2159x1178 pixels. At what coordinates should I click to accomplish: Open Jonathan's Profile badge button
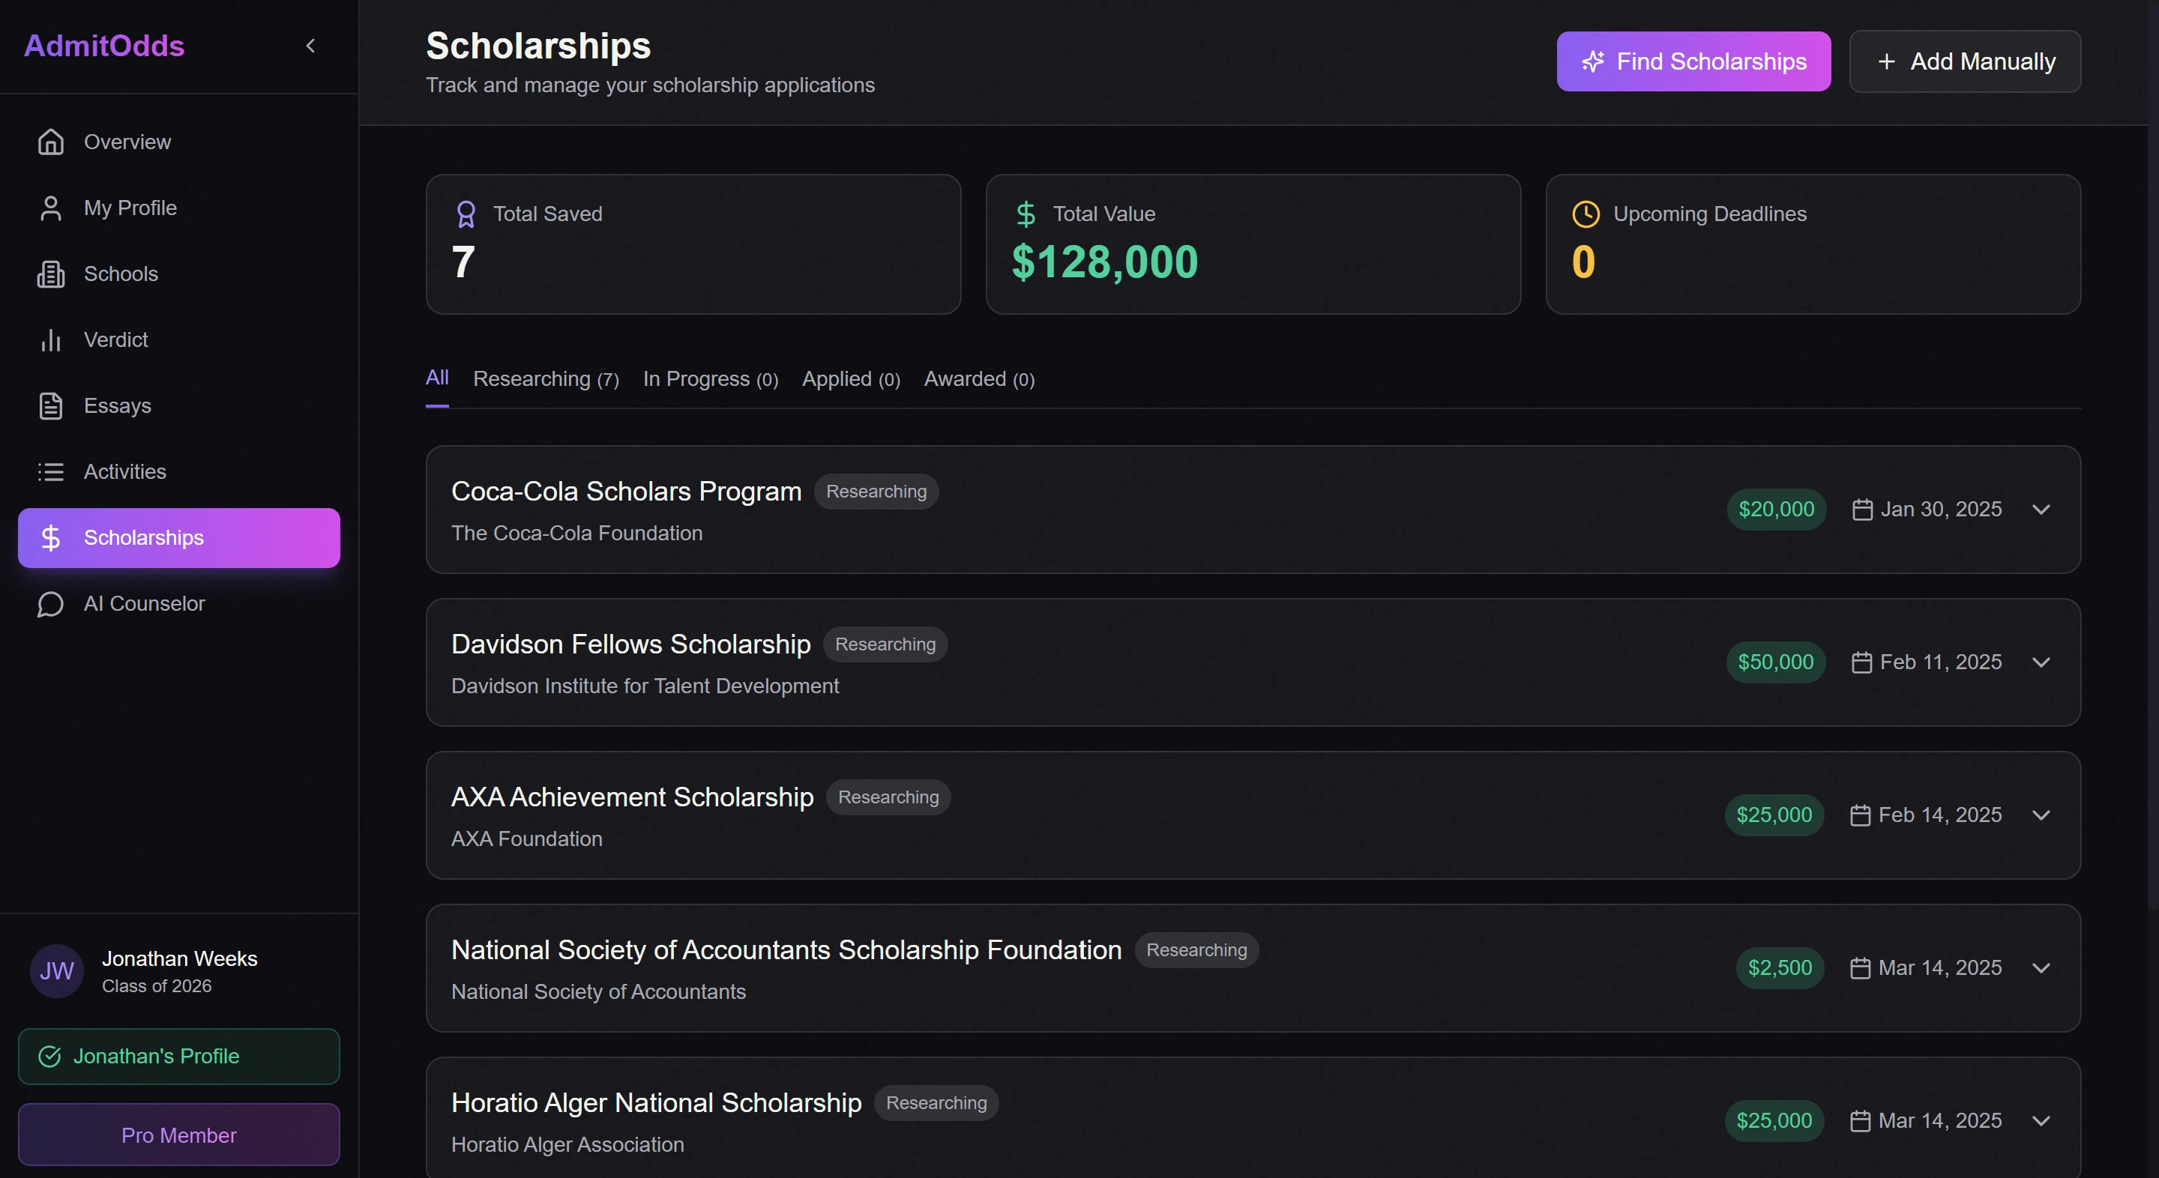(x=178, y=1057)
